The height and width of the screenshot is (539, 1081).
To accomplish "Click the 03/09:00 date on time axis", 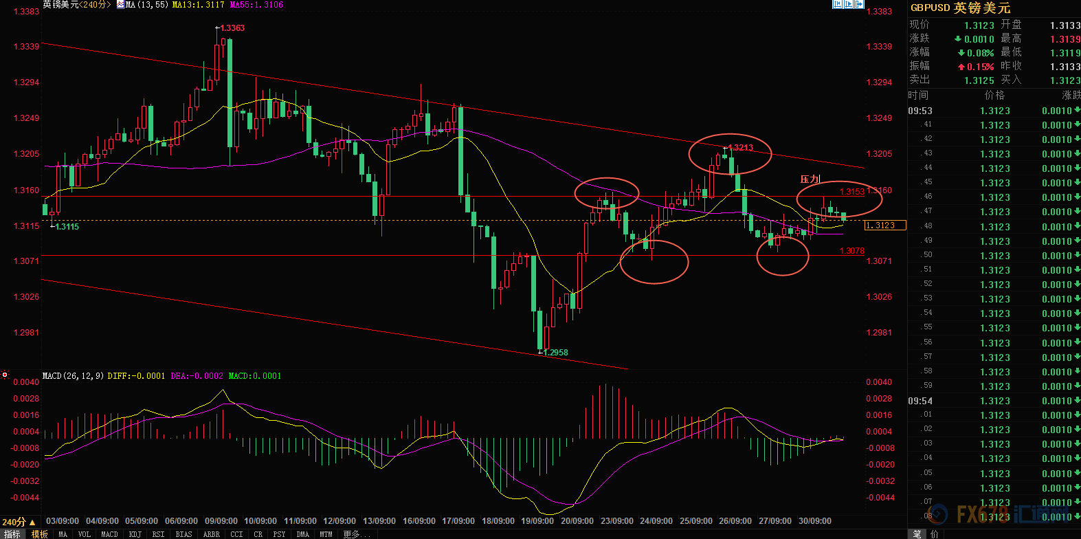I will tap(63, 521).
